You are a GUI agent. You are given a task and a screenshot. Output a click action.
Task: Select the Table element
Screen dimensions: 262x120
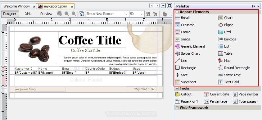[x=225, y=53]
